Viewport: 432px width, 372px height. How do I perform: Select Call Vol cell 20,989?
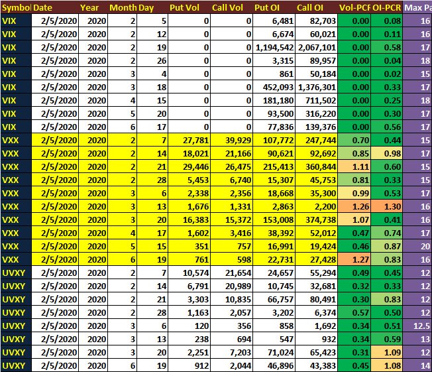[x=232, y=286]
